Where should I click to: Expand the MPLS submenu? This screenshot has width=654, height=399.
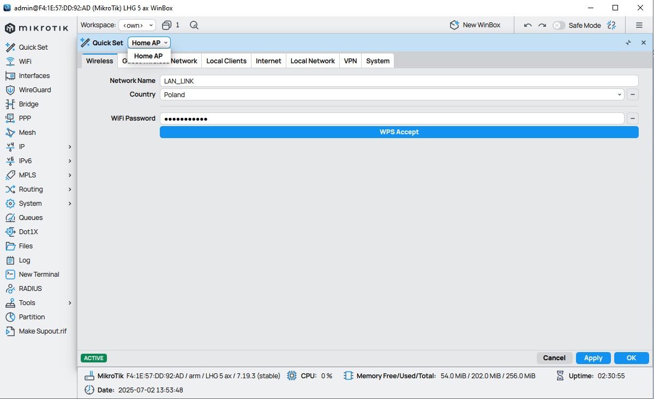click(70, 175)
